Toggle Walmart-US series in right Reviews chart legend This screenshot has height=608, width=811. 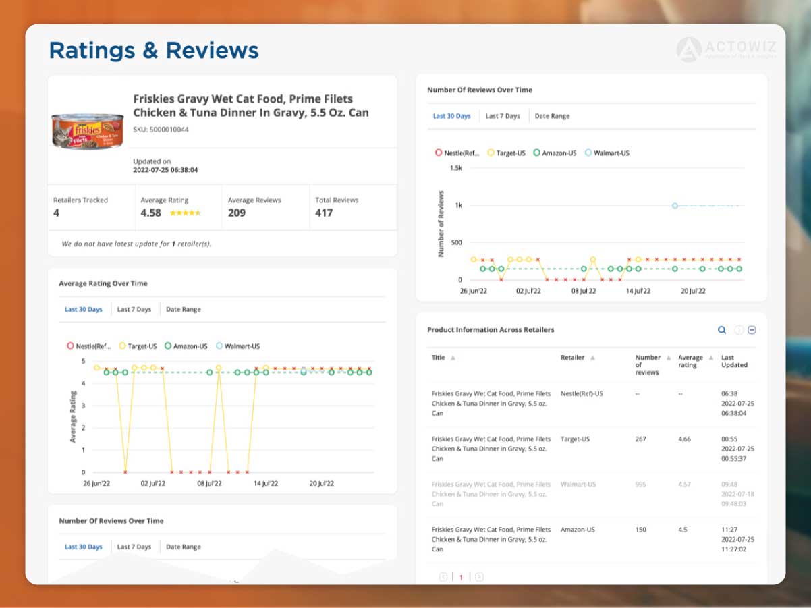[607, 153]
